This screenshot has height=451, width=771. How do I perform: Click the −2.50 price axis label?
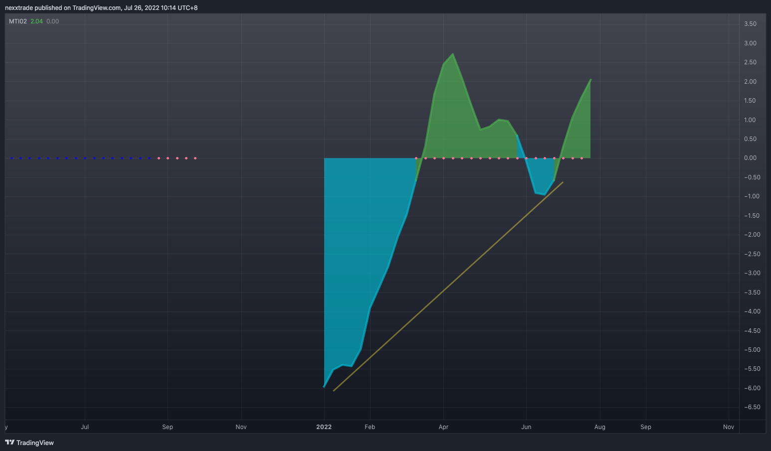752,254
